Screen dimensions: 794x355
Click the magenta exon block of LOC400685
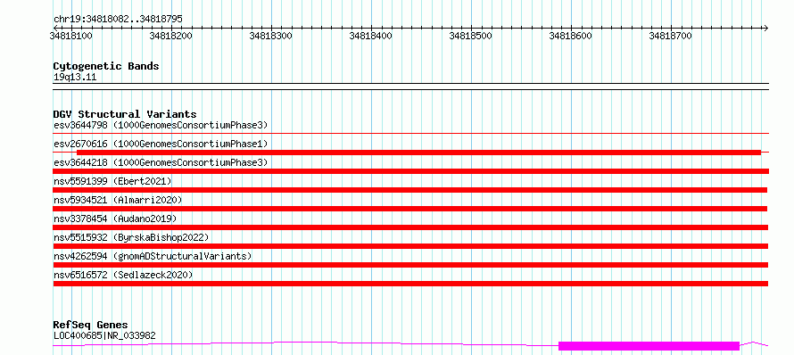tap(649, 346)
